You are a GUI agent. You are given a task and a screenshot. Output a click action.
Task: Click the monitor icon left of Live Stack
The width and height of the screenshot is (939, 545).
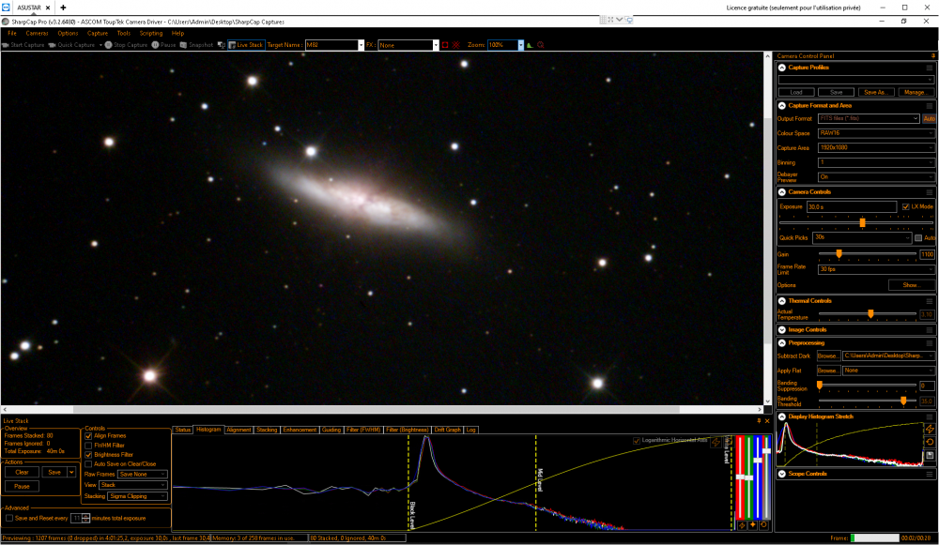(x=221, y=45)
